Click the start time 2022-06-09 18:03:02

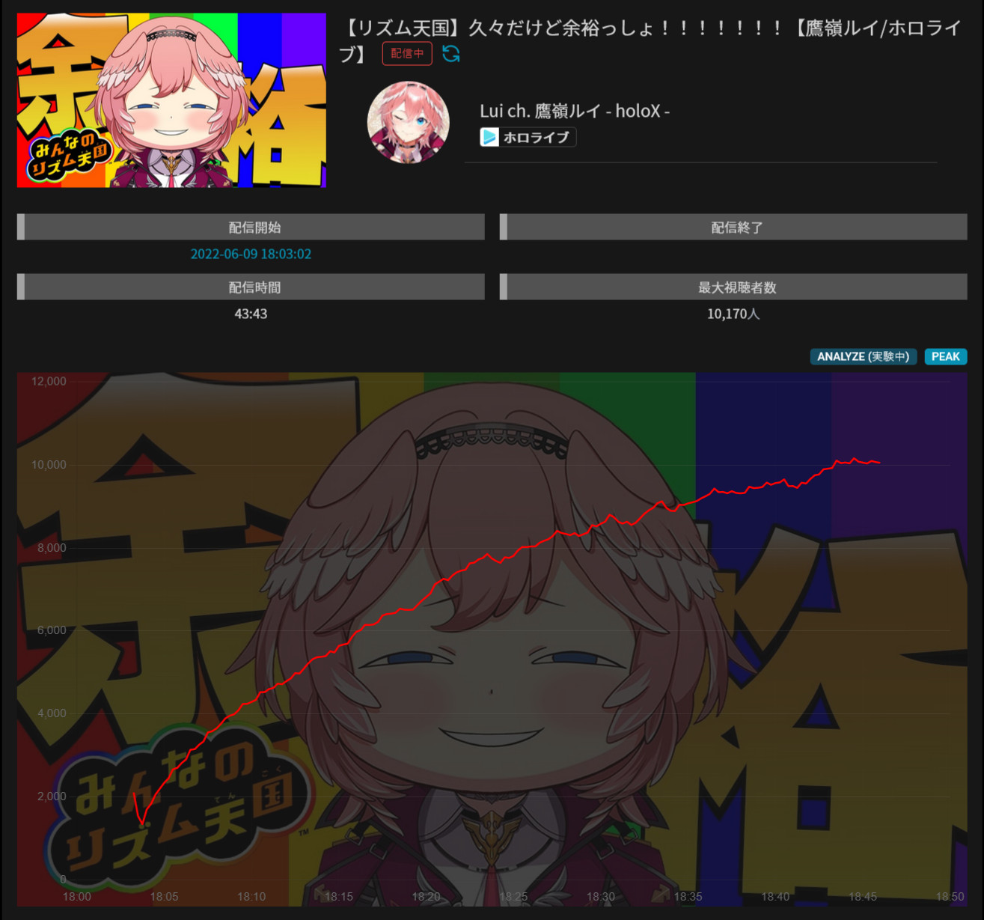(x=251, y=254)
